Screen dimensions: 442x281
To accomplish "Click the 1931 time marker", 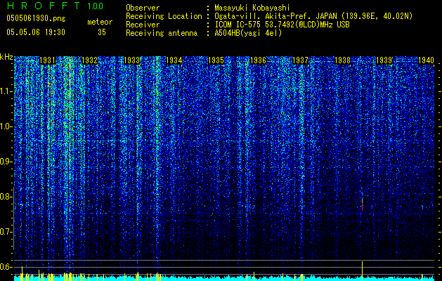I will [x=47, y=60].
